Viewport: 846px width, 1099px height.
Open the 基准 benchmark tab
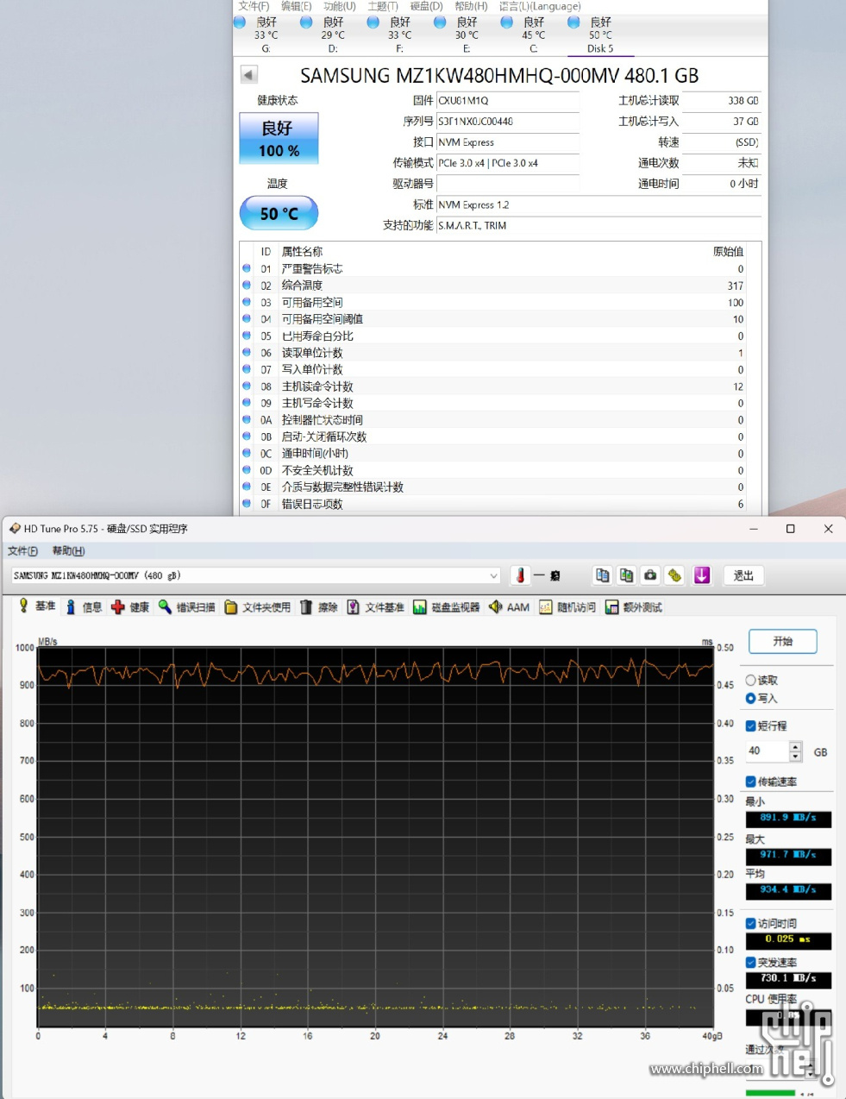pyautogui.click(x=37, y=606)
